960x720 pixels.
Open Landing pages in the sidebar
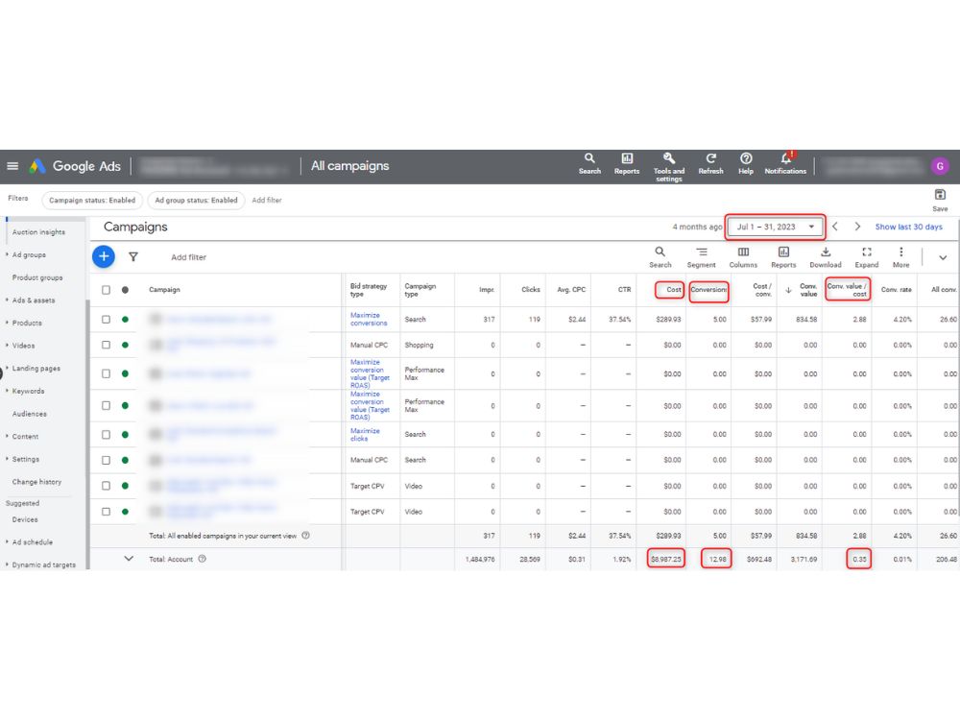(36, 368)
